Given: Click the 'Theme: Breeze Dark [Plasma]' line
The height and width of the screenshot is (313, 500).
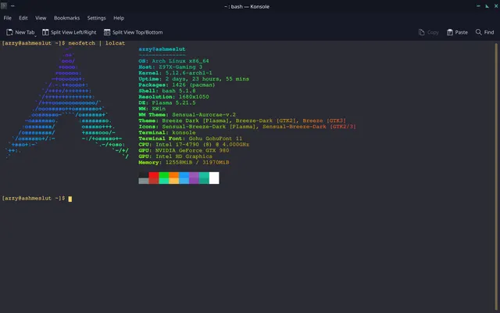Looking at the screenshot, I should pyautogui.click(x=242, y=121).
